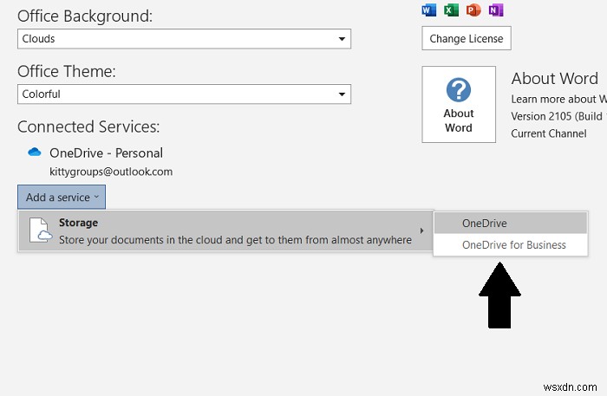Click the Word app icon
The width and height of the screenshot is (607, 396).
click(x=429, y=10)
